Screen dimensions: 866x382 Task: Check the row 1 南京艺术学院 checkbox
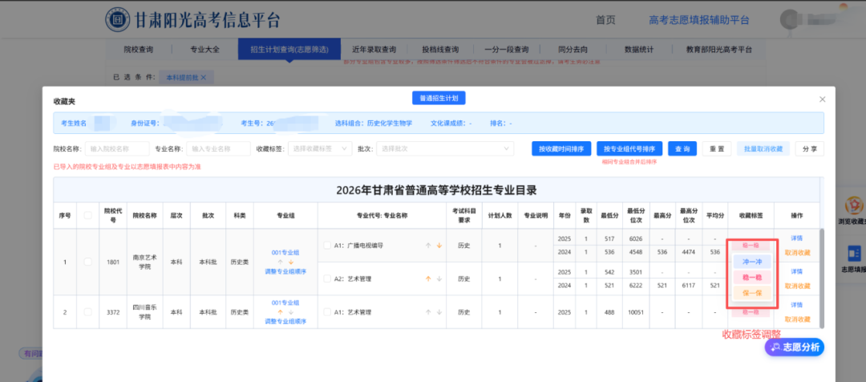[x=88, y=262]
